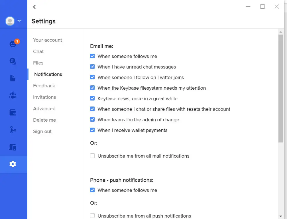Open the Advanced settings section

pos(44,109)
